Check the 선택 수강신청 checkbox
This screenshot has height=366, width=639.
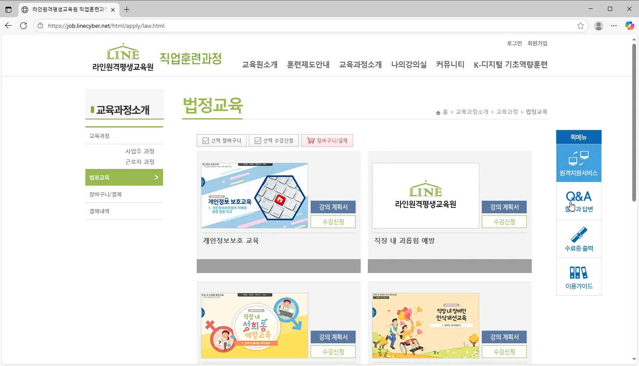pyautogui.click(x=258, y=140)
